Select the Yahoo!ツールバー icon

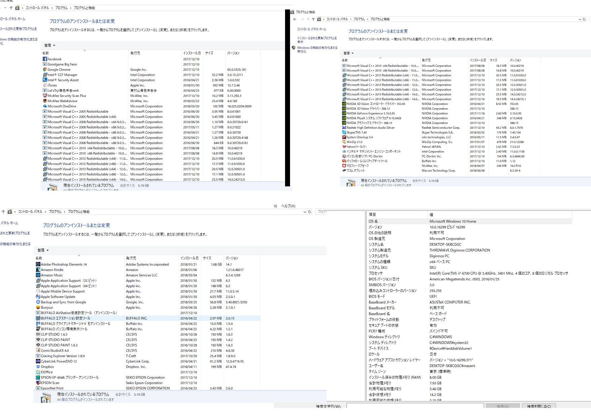pyautogui.click(x=344, y=147)
